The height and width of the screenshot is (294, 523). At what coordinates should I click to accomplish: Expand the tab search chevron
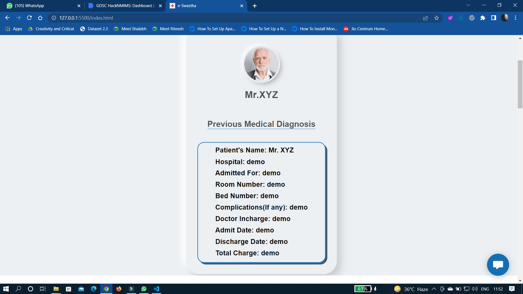[468, 5]
